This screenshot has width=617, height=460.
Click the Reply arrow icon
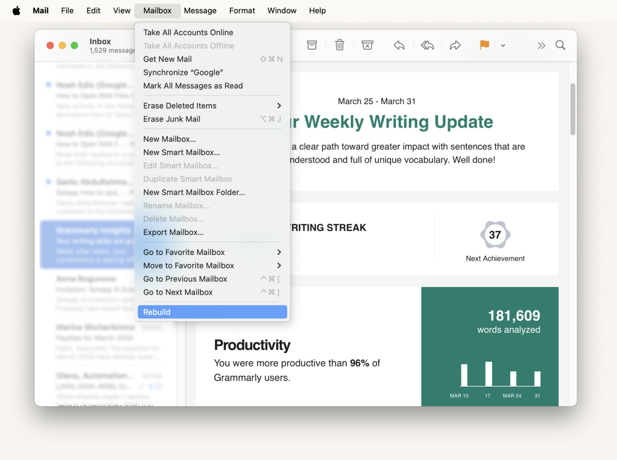399,46
